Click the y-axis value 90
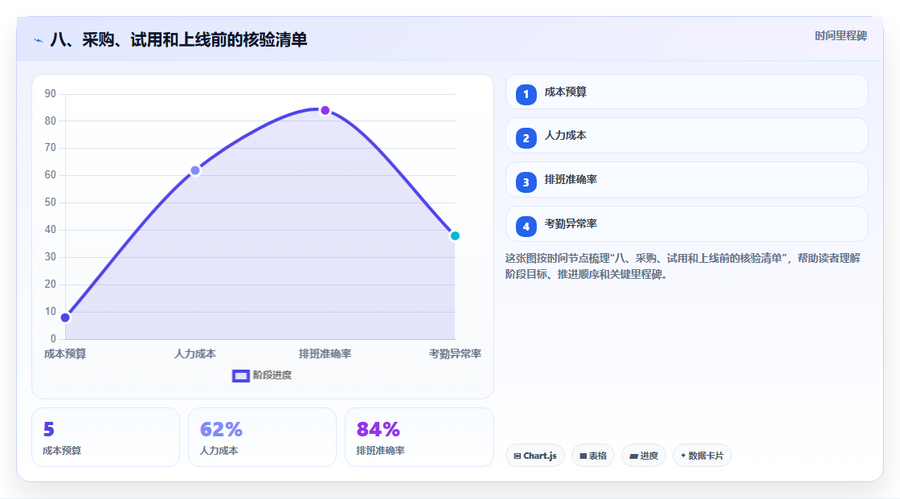Screen dimensions: 900x499 point(51,93)
